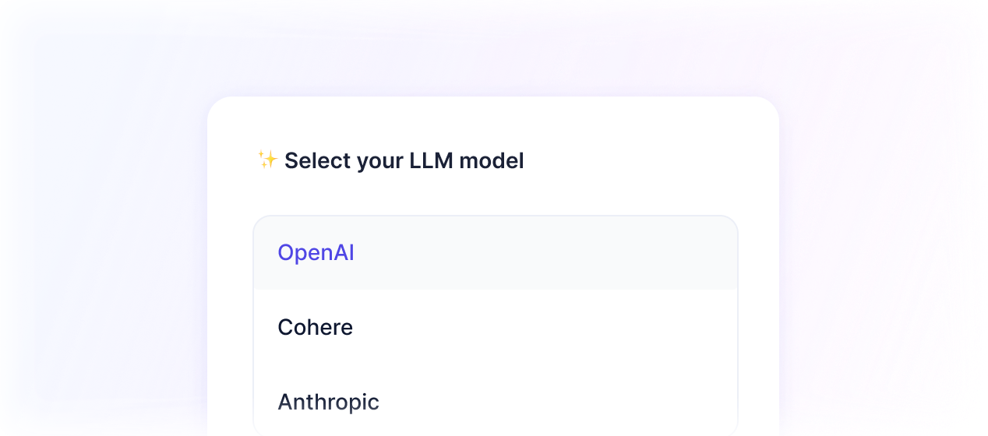Click the word "model" in the heading
The image size is (988, 436).
[x=492, y=161]
